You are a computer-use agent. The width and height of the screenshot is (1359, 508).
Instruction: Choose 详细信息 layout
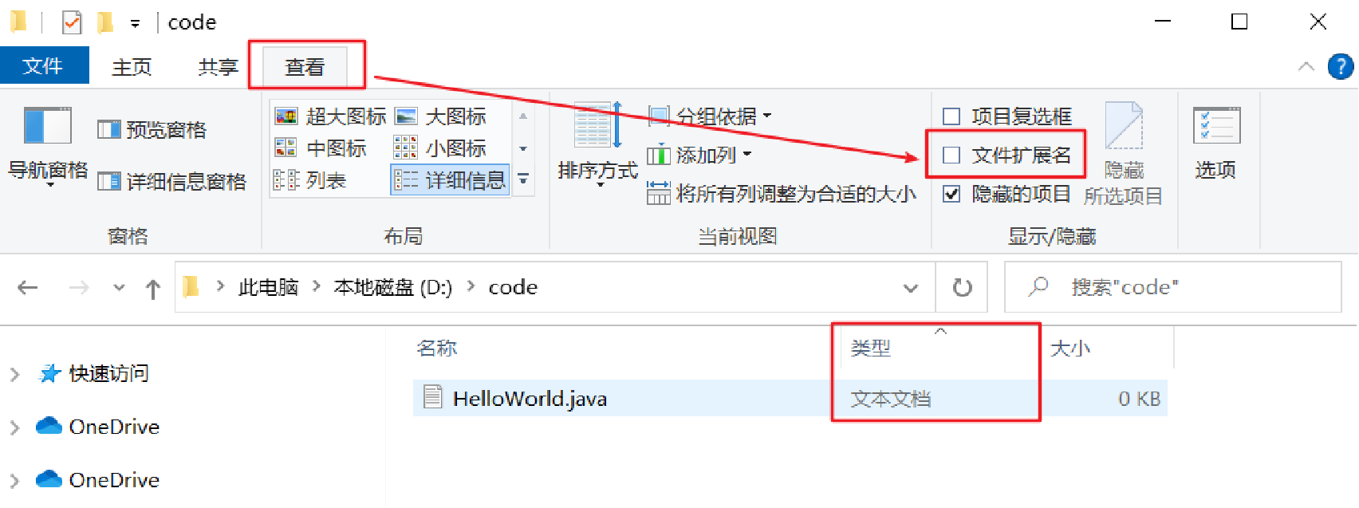coord(451,180)
